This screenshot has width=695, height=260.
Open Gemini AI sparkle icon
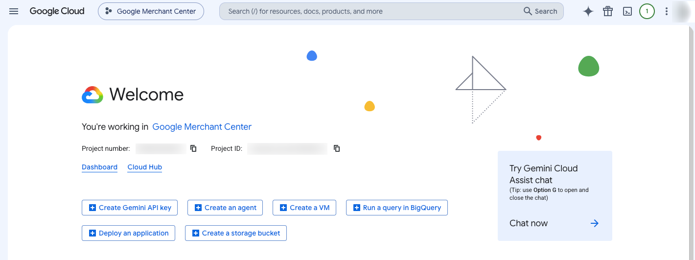click(588, 11)
